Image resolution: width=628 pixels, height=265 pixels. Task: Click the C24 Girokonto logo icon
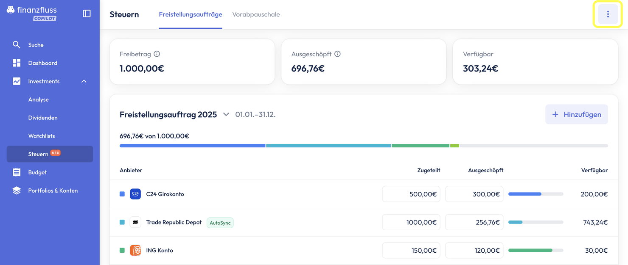coord(135,194)
